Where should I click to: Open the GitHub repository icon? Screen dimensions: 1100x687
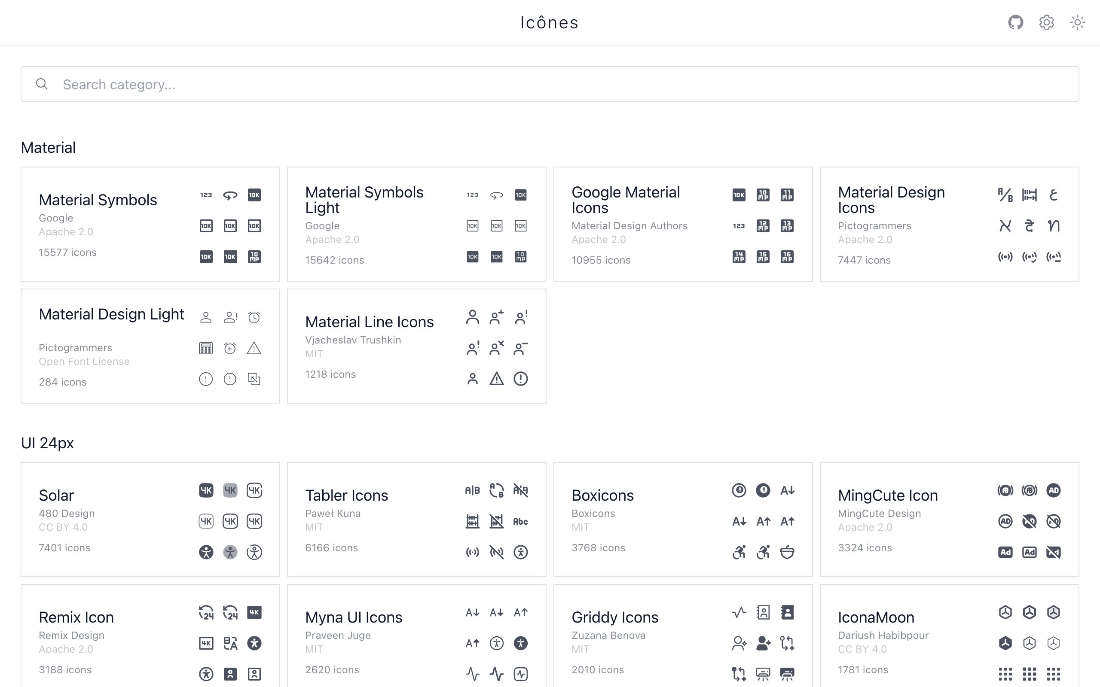[1015, 22]
